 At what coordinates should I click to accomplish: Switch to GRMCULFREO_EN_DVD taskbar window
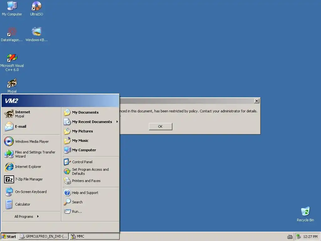click(x=44, y=236)
